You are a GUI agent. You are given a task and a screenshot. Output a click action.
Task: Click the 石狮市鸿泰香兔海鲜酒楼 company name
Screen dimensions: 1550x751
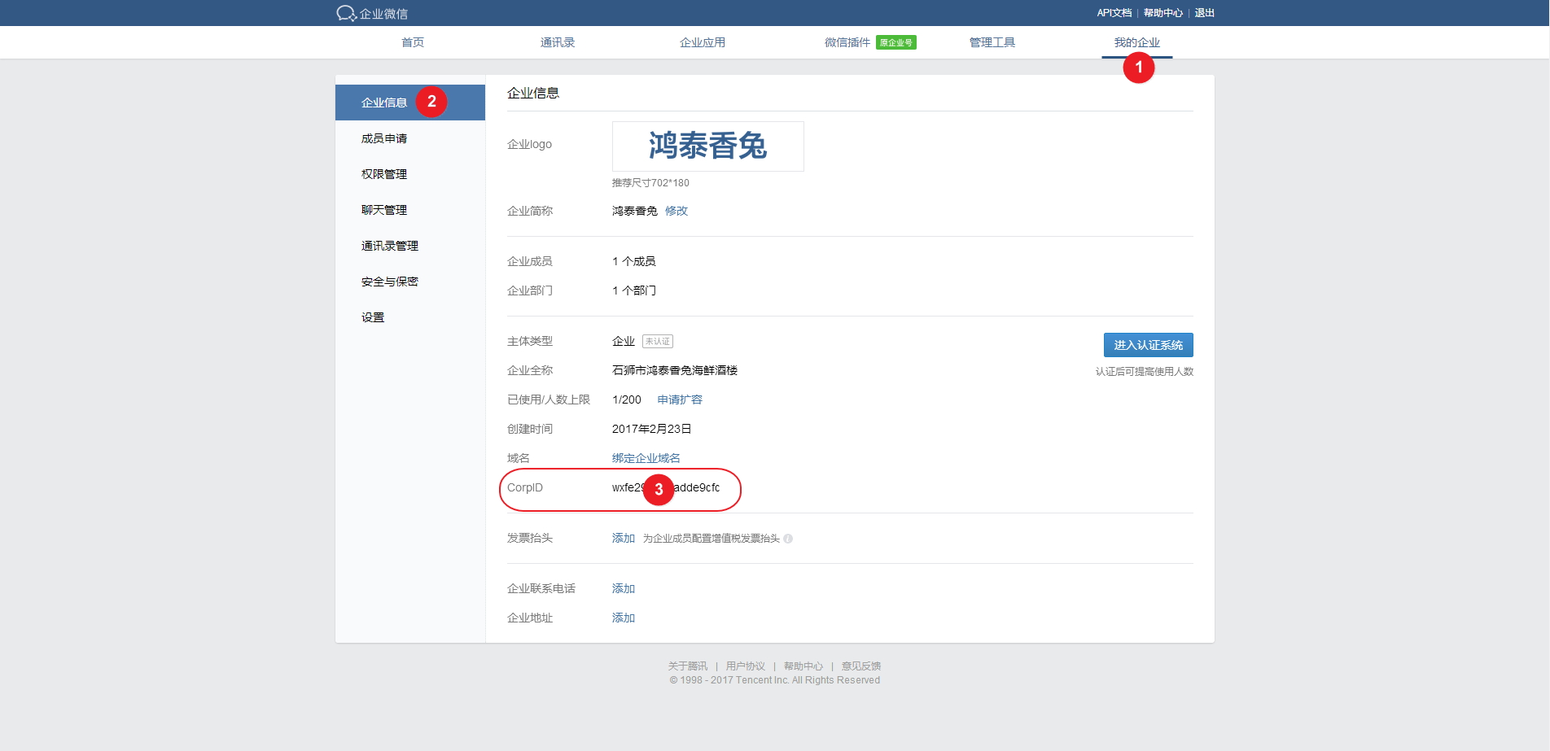point(675,370)
